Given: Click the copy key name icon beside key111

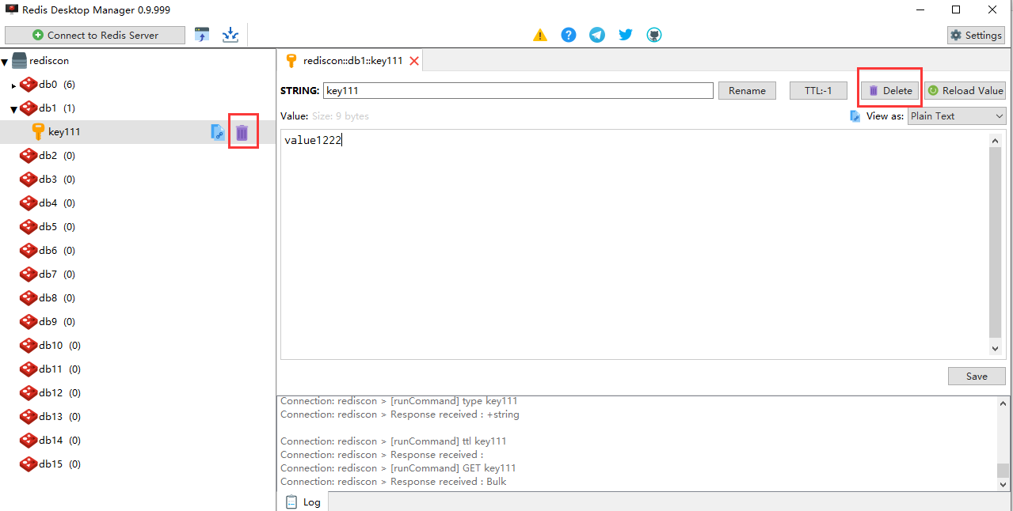Looking at the screenshot, I should click(x=218, y=132).
